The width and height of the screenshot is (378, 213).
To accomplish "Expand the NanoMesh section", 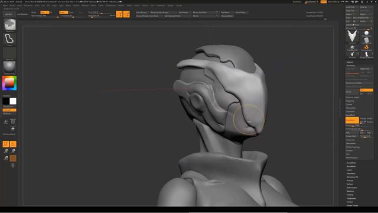I will [x=351, y=166].
